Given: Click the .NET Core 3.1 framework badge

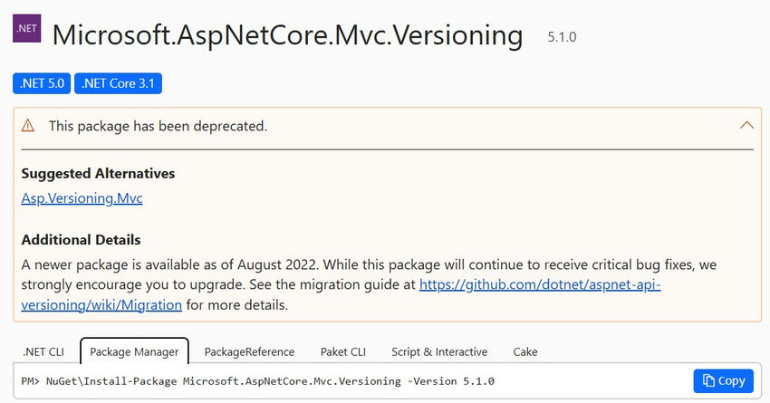Looking at the screenshot, I should pyautogui.click(x=118, y=83).
